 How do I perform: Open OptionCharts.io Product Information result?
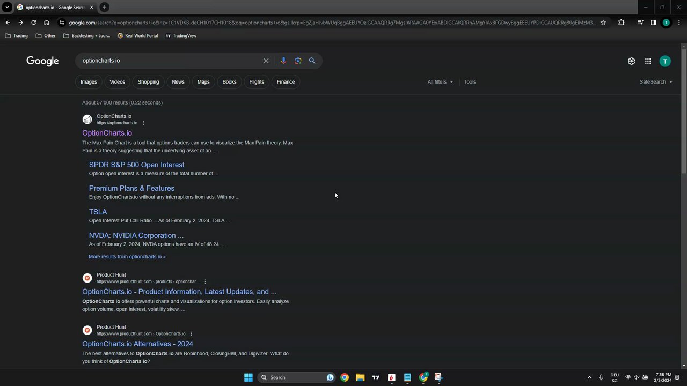179,292
